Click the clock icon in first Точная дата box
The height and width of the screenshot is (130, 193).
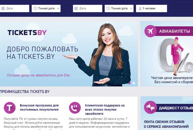point(35,8)
